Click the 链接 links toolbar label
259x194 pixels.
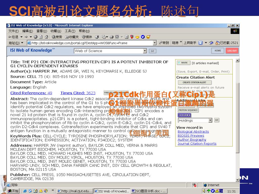click(x=175, y=43)
